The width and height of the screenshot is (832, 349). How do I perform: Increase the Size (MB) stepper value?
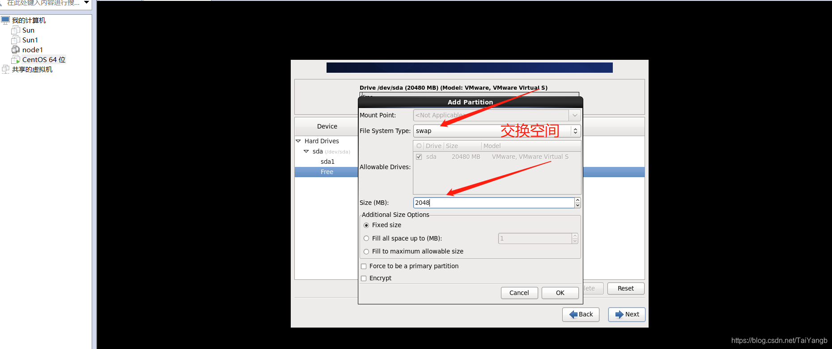pyautogui.click(x=578, y=200)
